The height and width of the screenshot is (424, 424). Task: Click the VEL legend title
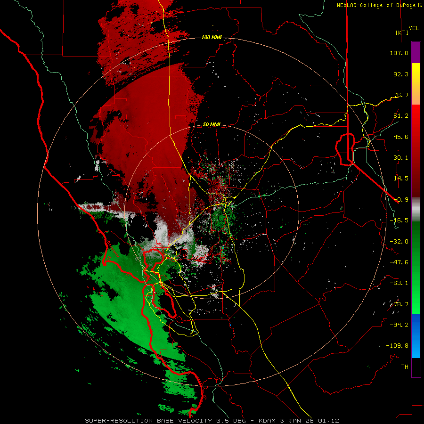414,28
